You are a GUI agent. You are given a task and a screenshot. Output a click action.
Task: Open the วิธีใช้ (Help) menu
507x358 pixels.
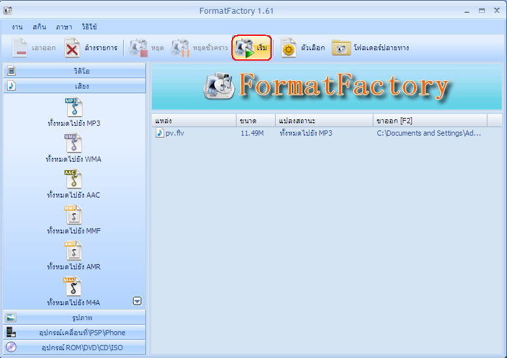(x=89, y=27)
